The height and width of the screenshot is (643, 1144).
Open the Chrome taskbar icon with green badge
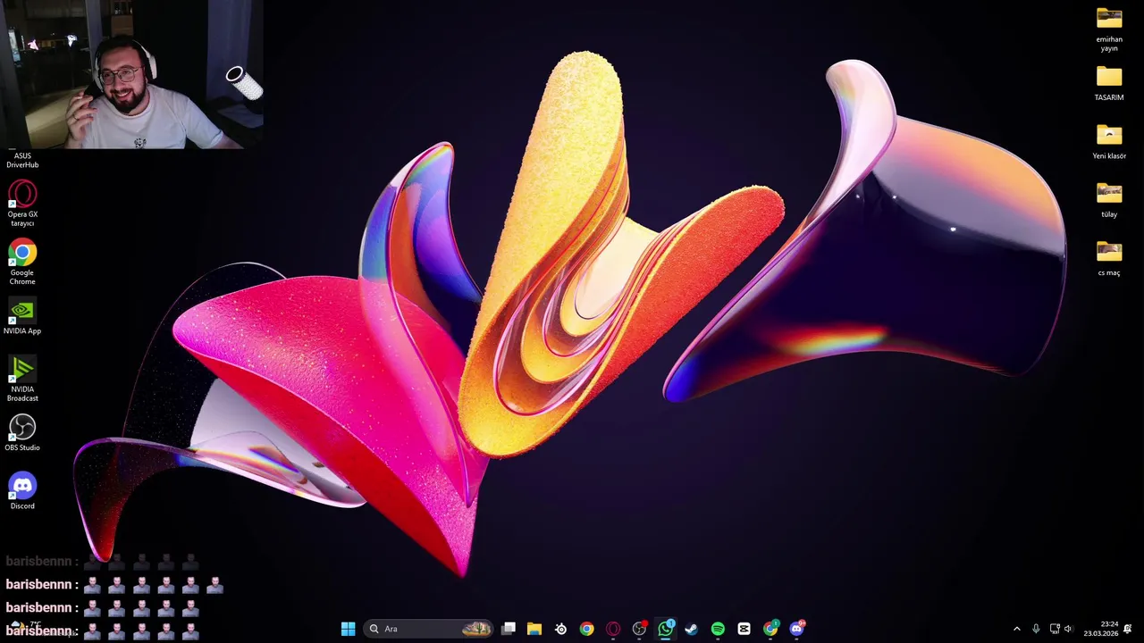click(770, 629)
